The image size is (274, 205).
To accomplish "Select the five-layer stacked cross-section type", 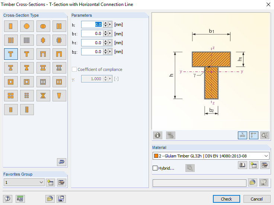I will pos(27,110).
